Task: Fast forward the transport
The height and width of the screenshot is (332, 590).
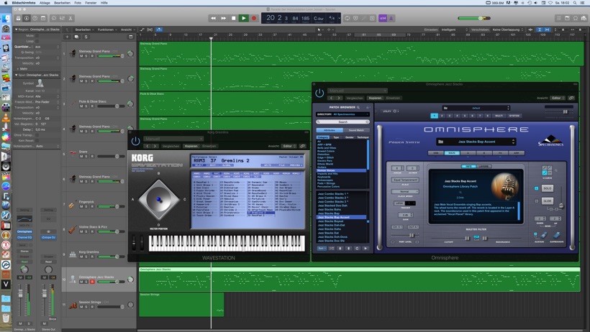Action: (224, 18)
